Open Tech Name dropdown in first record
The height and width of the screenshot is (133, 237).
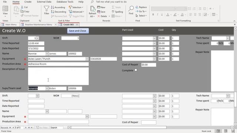click(x=228, y=38)
